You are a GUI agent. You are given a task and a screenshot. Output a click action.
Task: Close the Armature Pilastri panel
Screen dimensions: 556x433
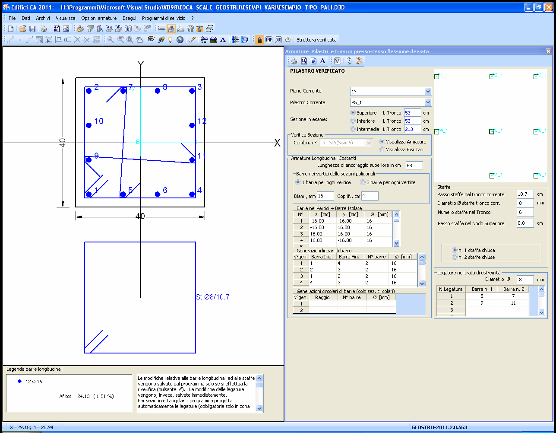548,51
